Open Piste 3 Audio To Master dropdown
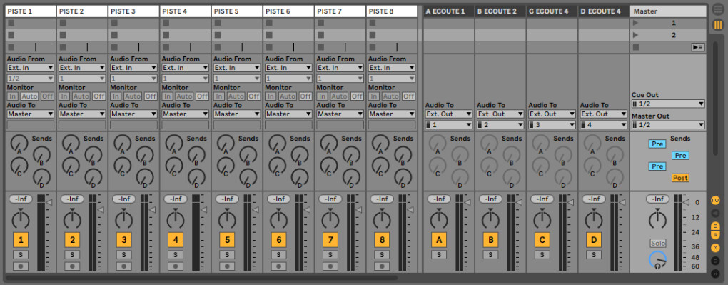 [133, 114]
